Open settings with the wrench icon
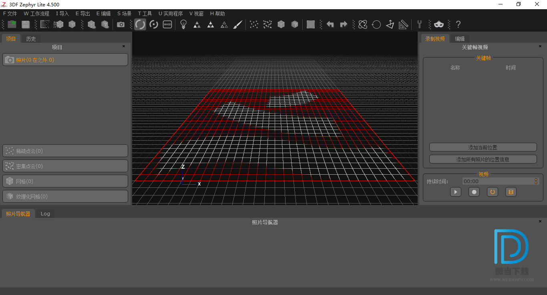This screenshot has height=295, width=547. pos(420,24)
